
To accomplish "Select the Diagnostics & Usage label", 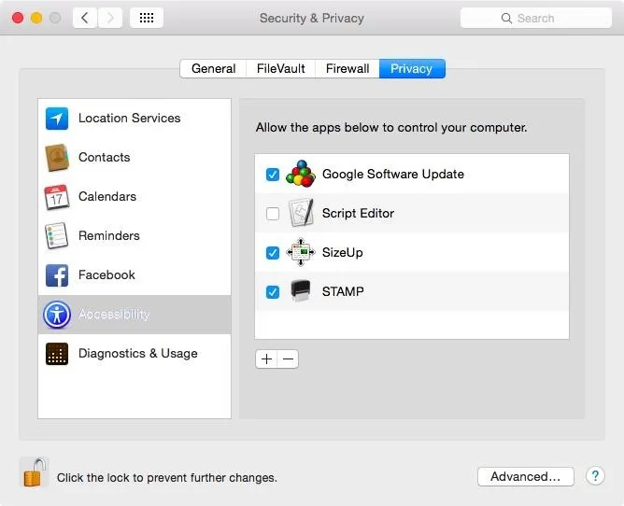I will [x=138, y=353].
